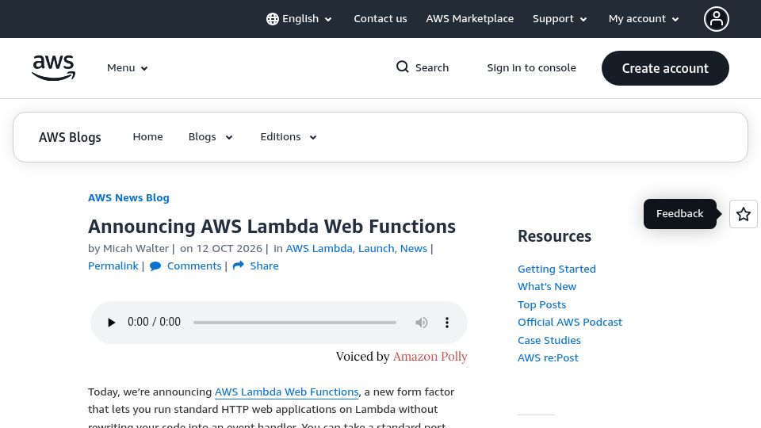Click the date 12 OCT 2026
This screenshot has width=761, height=428.
click(229, 248)
